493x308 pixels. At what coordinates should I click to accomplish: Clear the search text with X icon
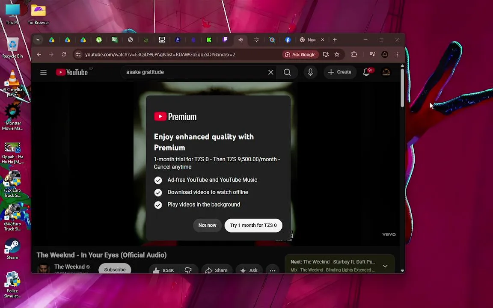pyautogui.click(x=271, y=72)
